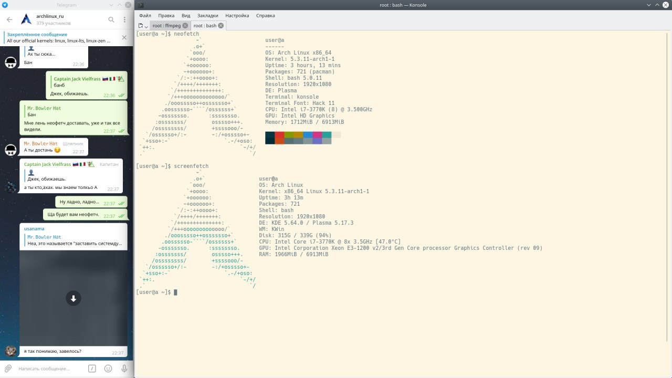Open the Файл menu
Image resolution: width=672 pixels, height=378 pixels.
(145, 16)
